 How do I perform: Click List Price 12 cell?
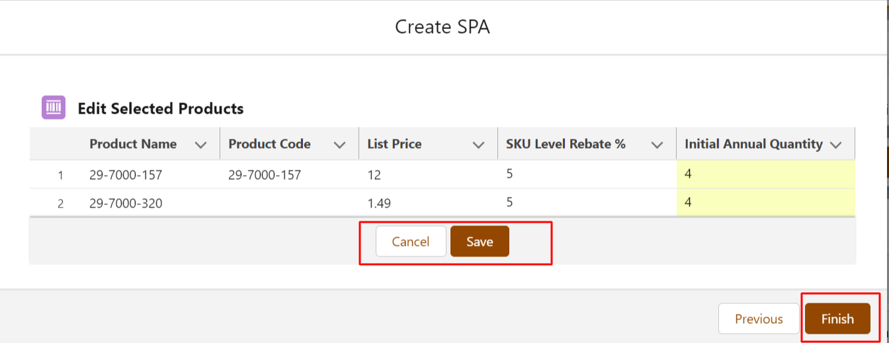[429, 175]
